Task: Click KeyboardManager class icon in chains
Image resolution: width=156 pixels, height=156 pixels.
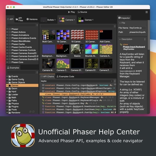Action: [43, 97]
